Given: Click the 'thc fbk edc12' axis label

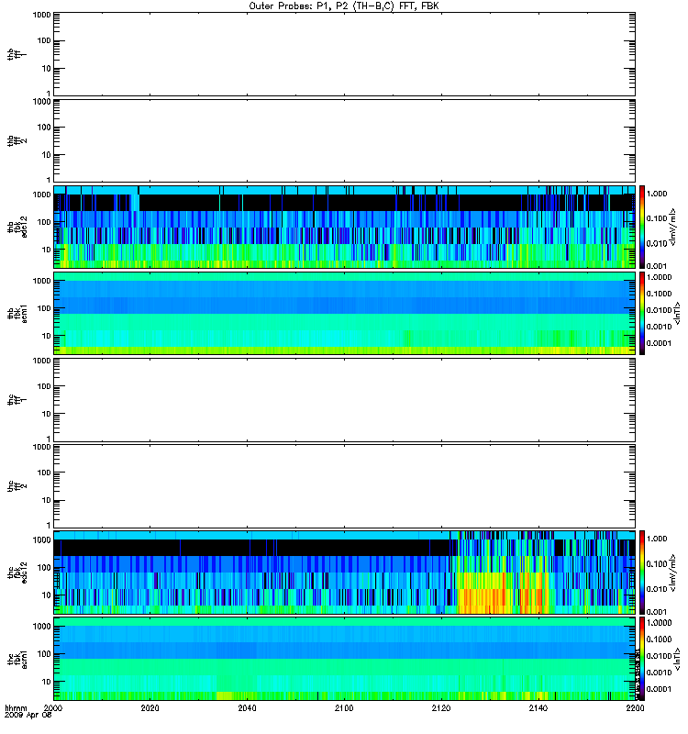Looking at the screenshot, I should 17,573.
